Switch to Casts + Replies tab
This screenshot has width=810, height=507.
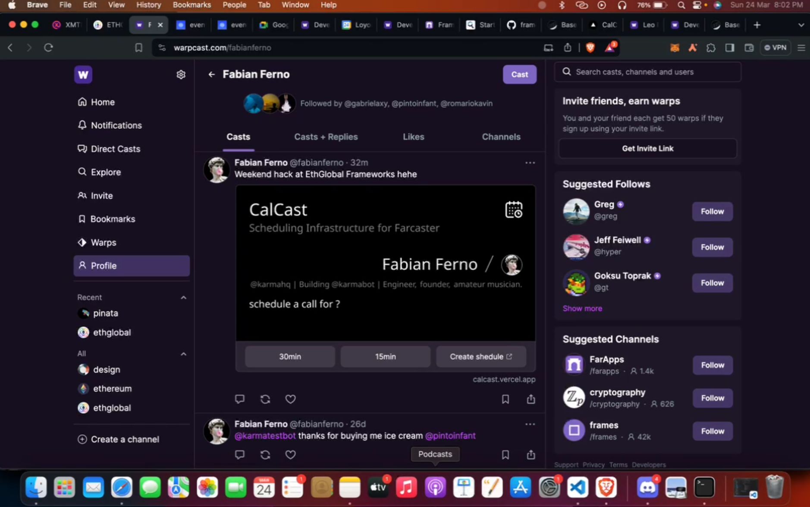326,137
